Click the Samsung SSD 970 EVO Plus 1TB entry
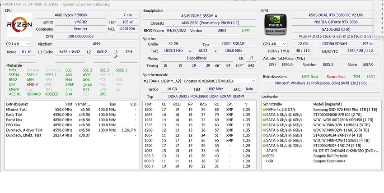 [345, 110]
